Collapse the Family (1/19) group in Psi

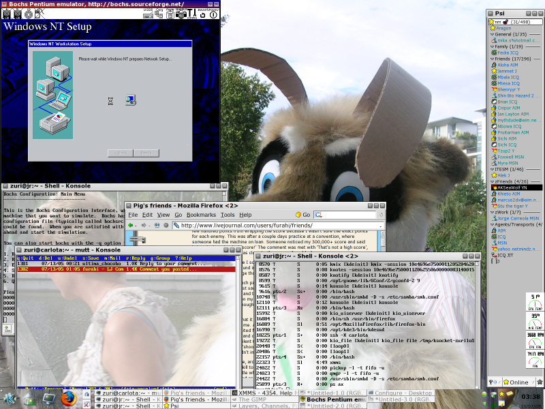coord(492,46)
